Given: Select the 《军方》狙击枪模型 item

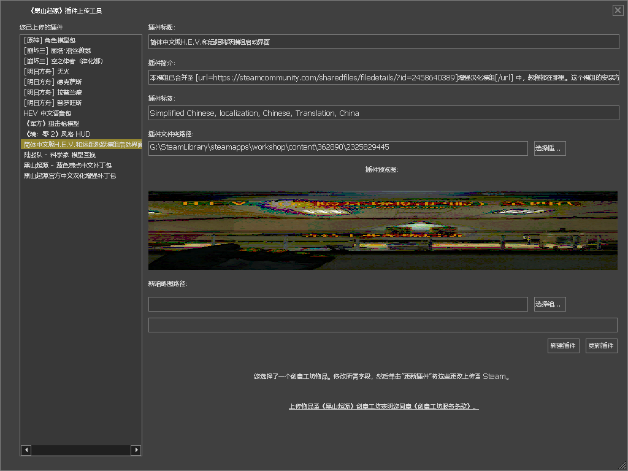Looking at the screenshot, I should (x=81, y=123).
